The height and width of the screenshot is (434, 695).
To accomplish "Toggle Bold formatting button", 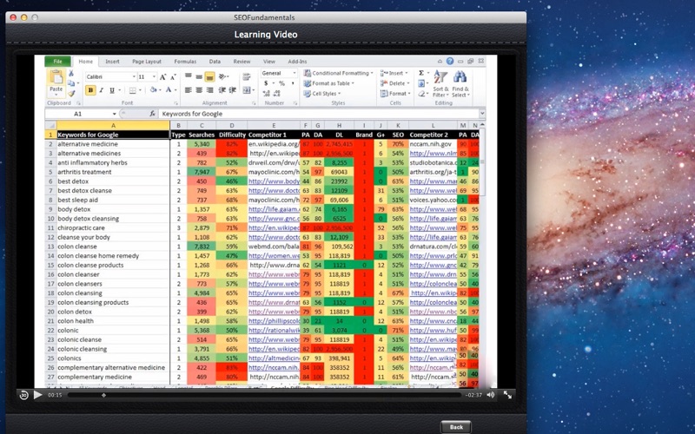I will 90,90.
